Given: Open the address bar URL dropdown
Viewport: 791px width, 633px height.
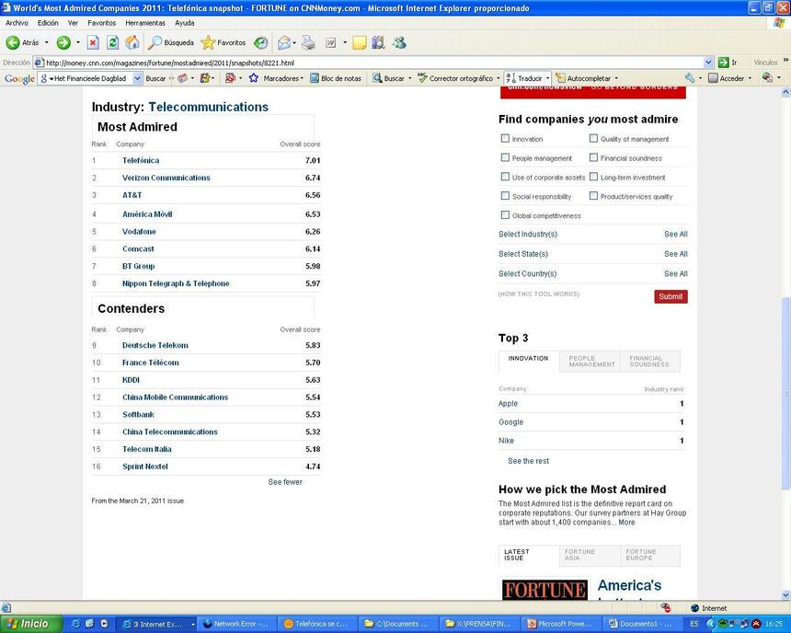Looking at the screenshot, I should click(708, 63).
